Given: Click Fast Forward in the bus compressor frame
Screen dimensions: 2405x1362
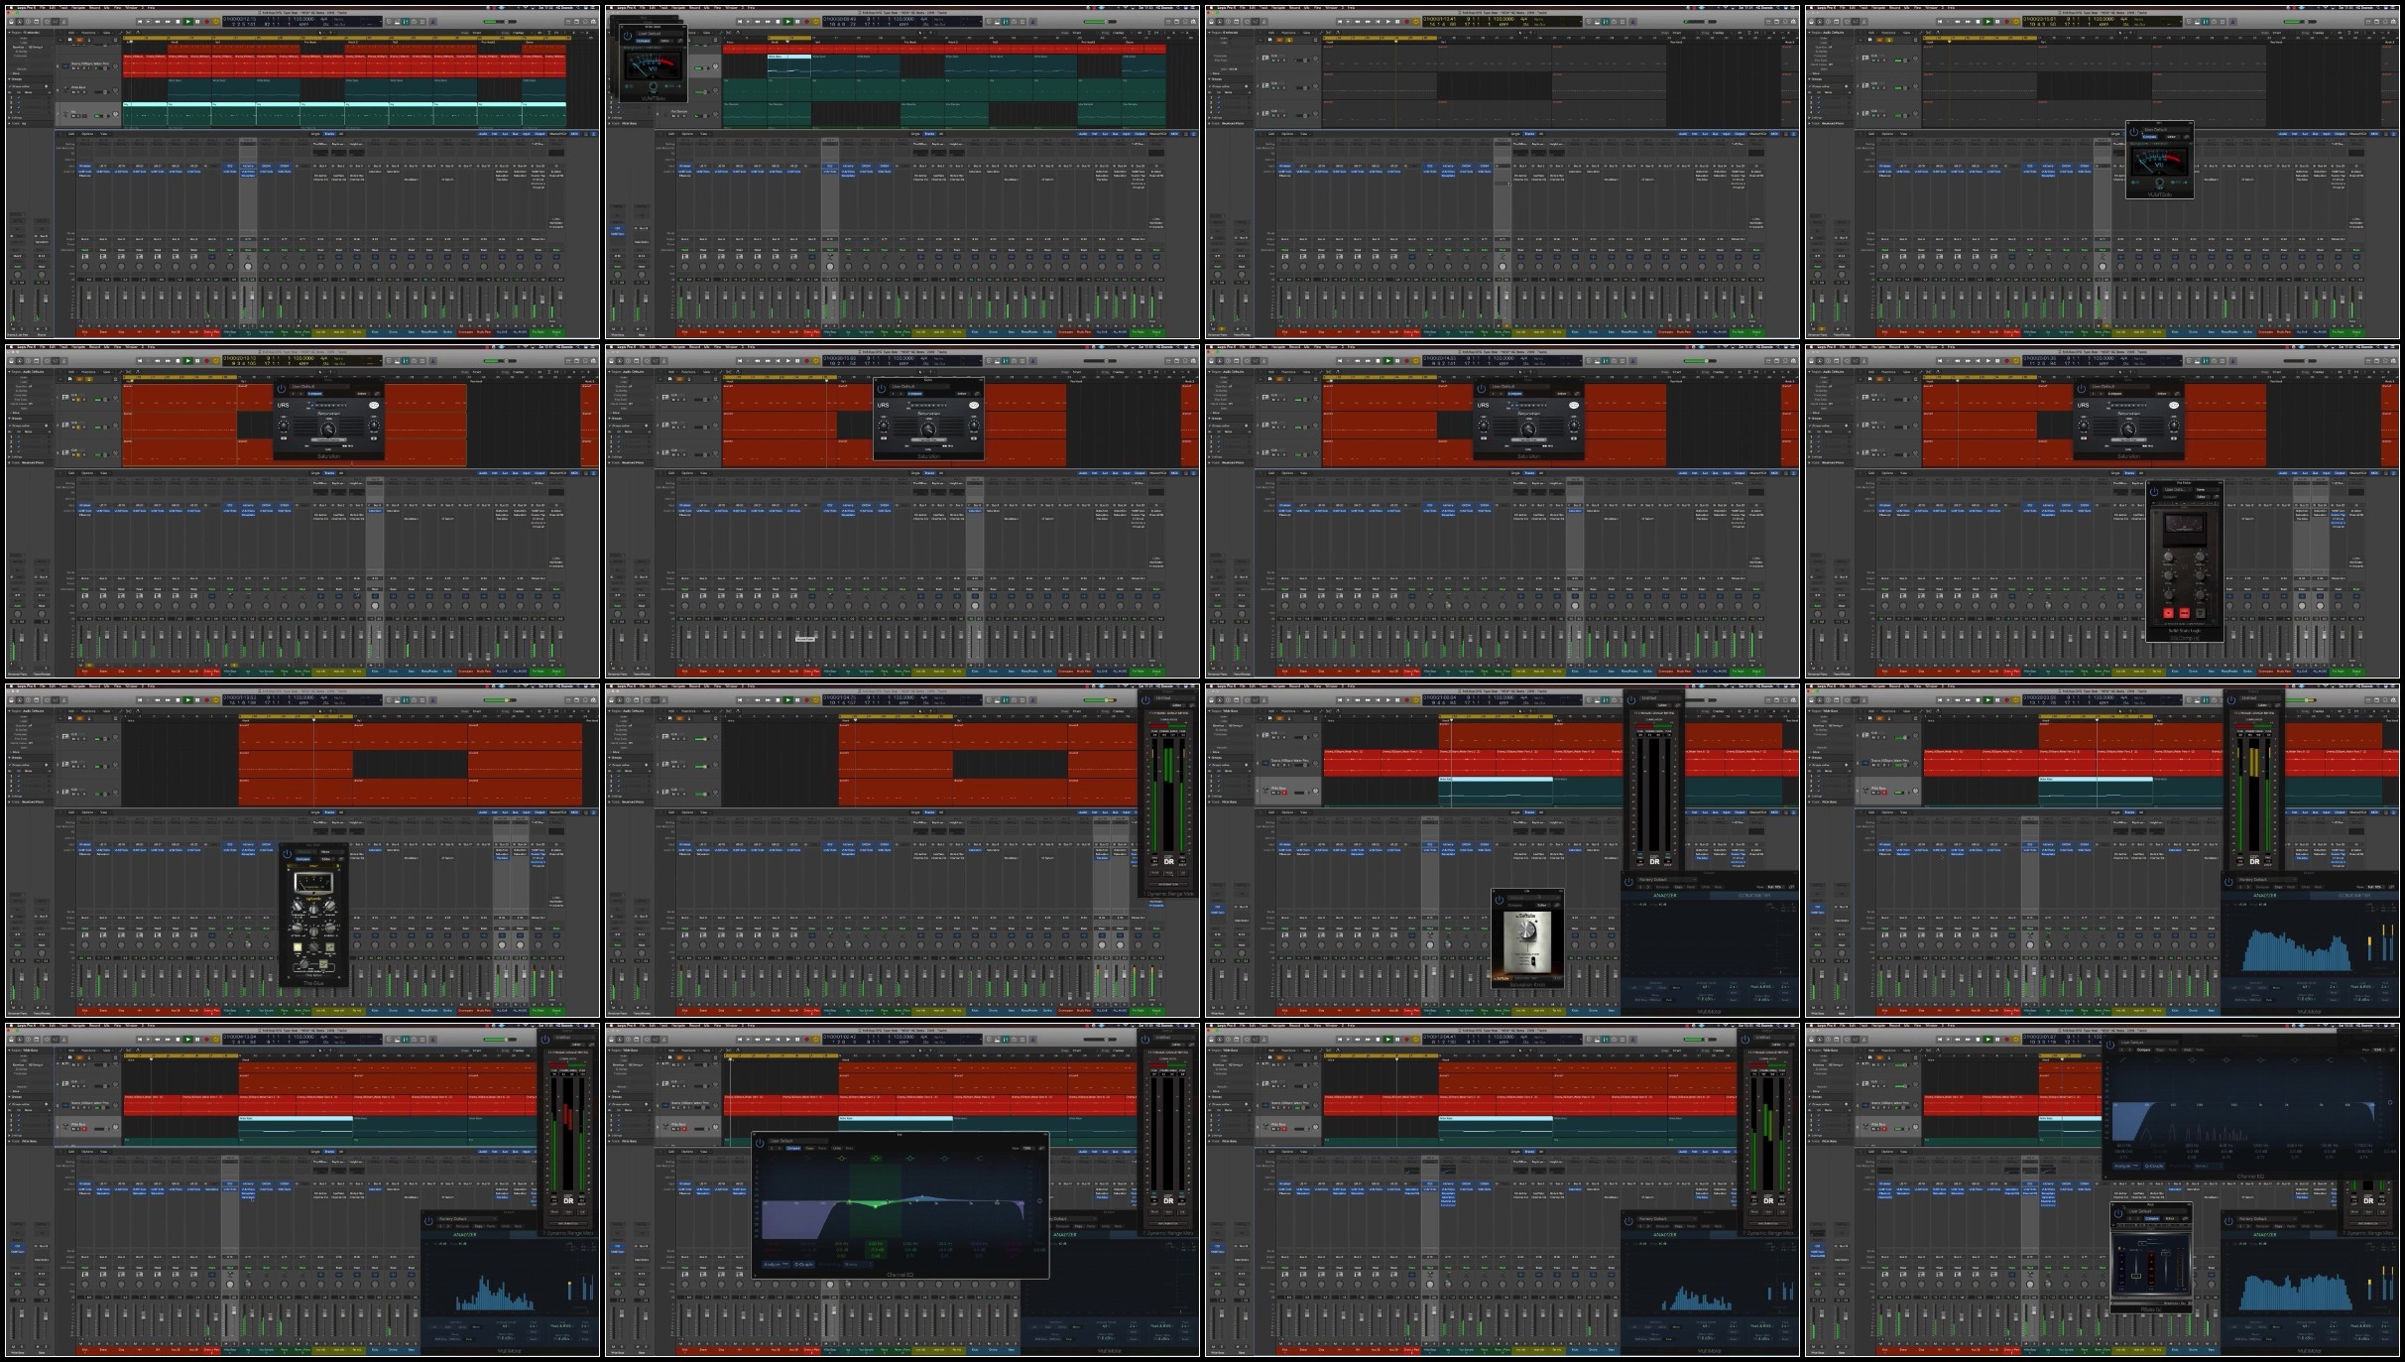Looking at the screenshot, I should tap(1968, 361).
